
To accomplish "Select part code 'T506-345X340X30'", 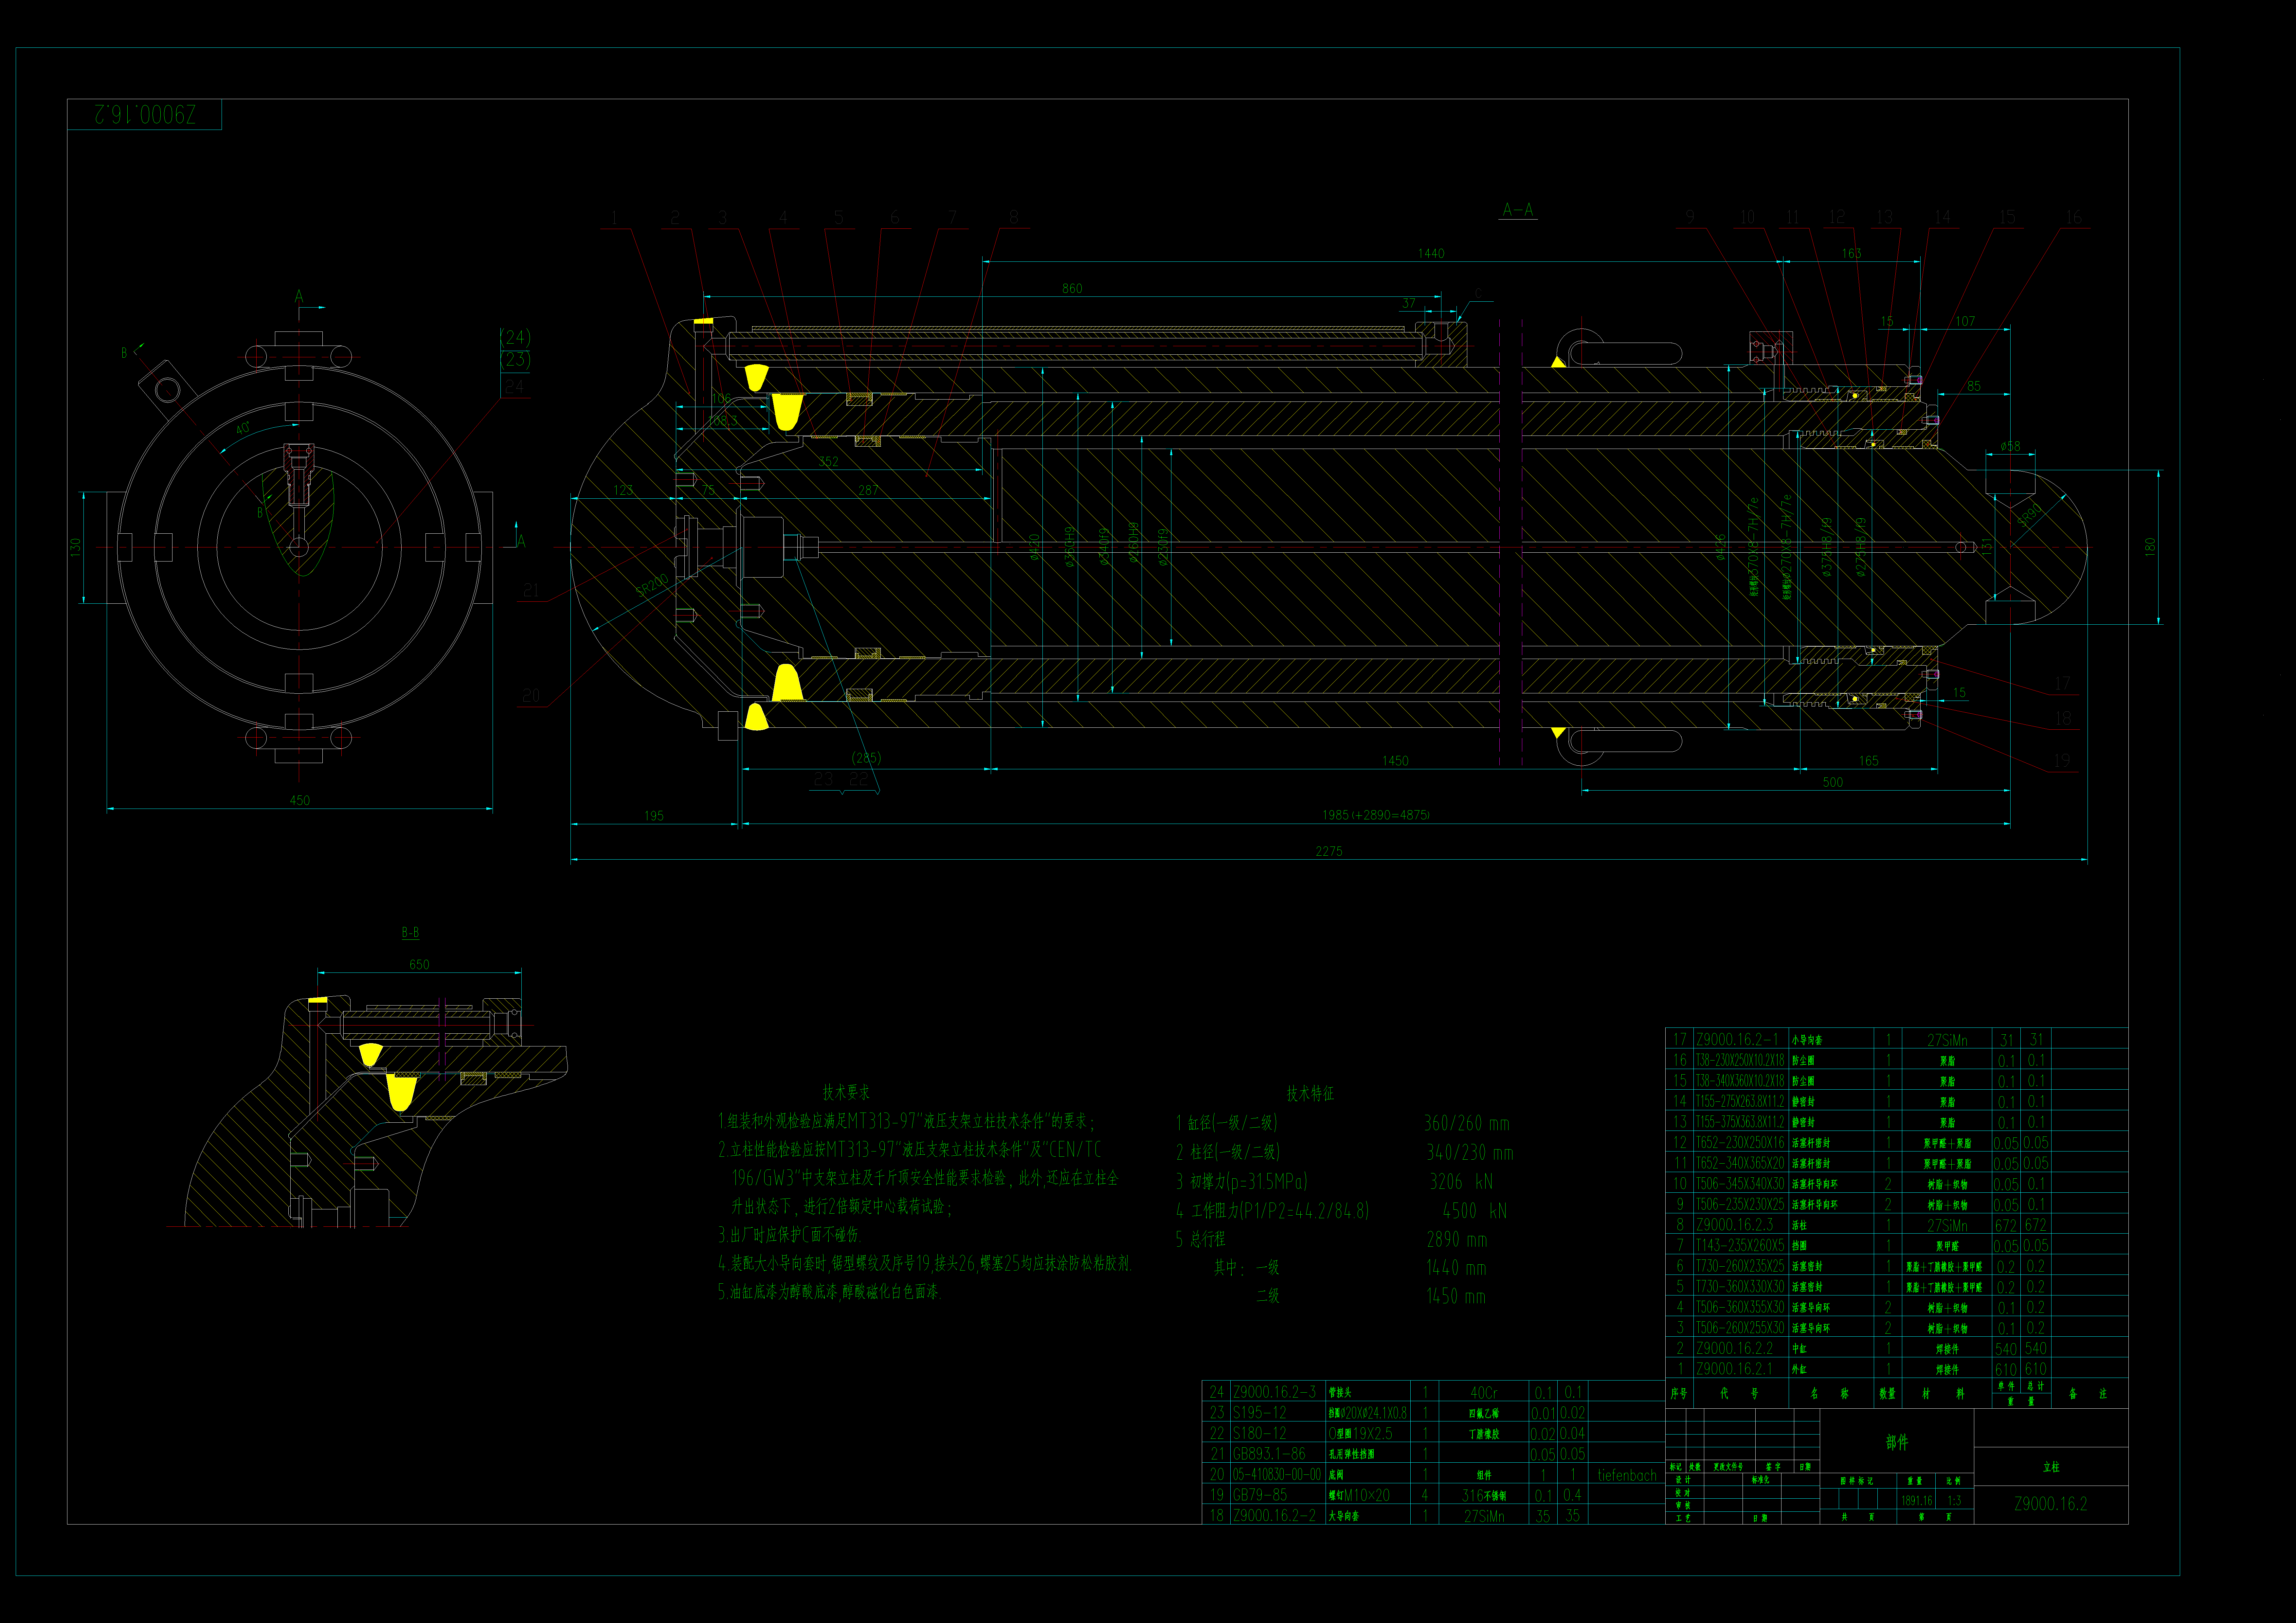I will point(1740,1183).
